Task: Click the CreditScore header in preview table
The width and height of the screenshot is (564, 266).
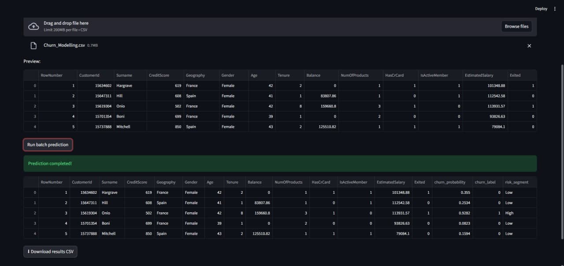Action: coord(158,75)
